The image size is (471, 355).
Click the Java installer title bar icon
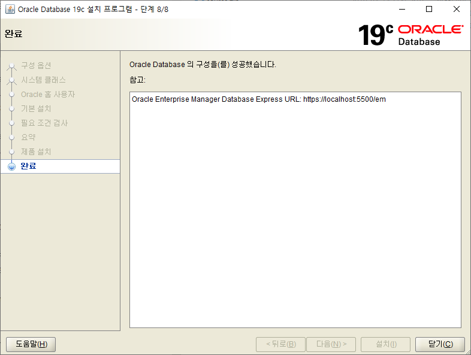[10, 10]
